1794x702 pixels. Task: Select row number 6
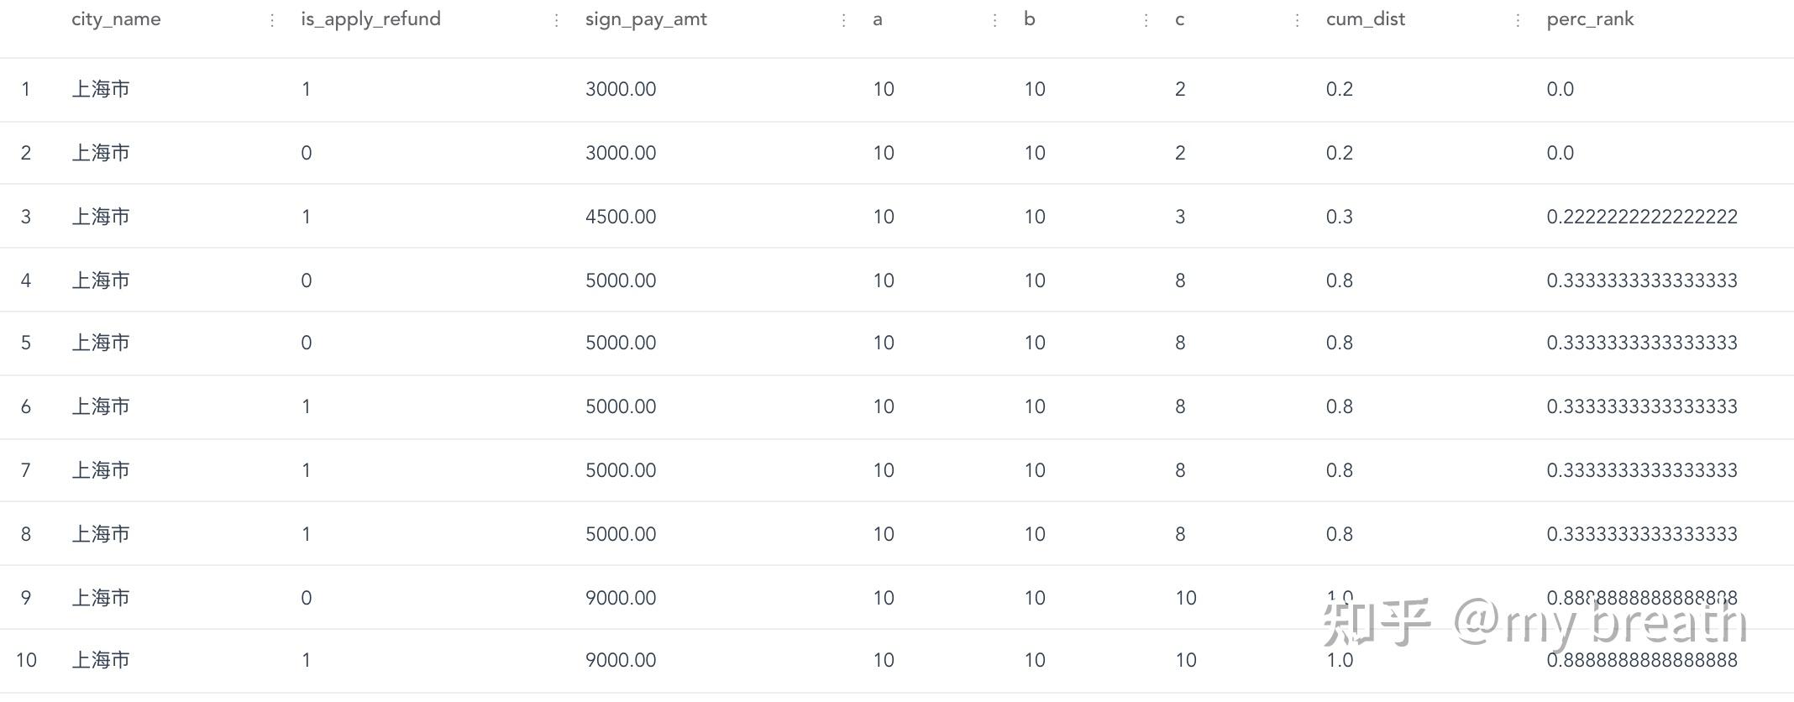tap(26, 406)
